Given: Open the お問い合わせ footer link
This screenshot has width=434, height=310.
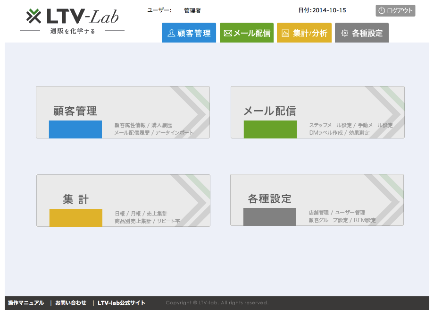Looking at the screenshot, I should point(71,303).
